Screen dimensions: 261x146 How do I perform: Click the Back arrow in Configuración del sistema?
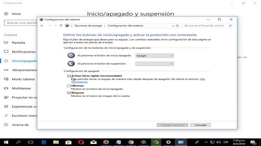[x=42, y=26]
